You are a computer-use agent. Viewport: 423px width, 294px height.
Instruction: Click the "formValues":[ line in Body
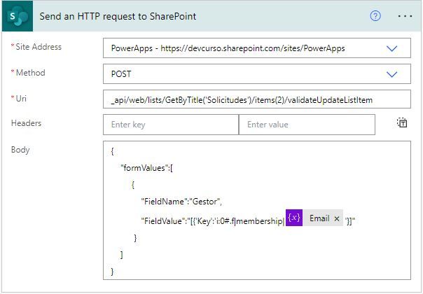point(147,168)
